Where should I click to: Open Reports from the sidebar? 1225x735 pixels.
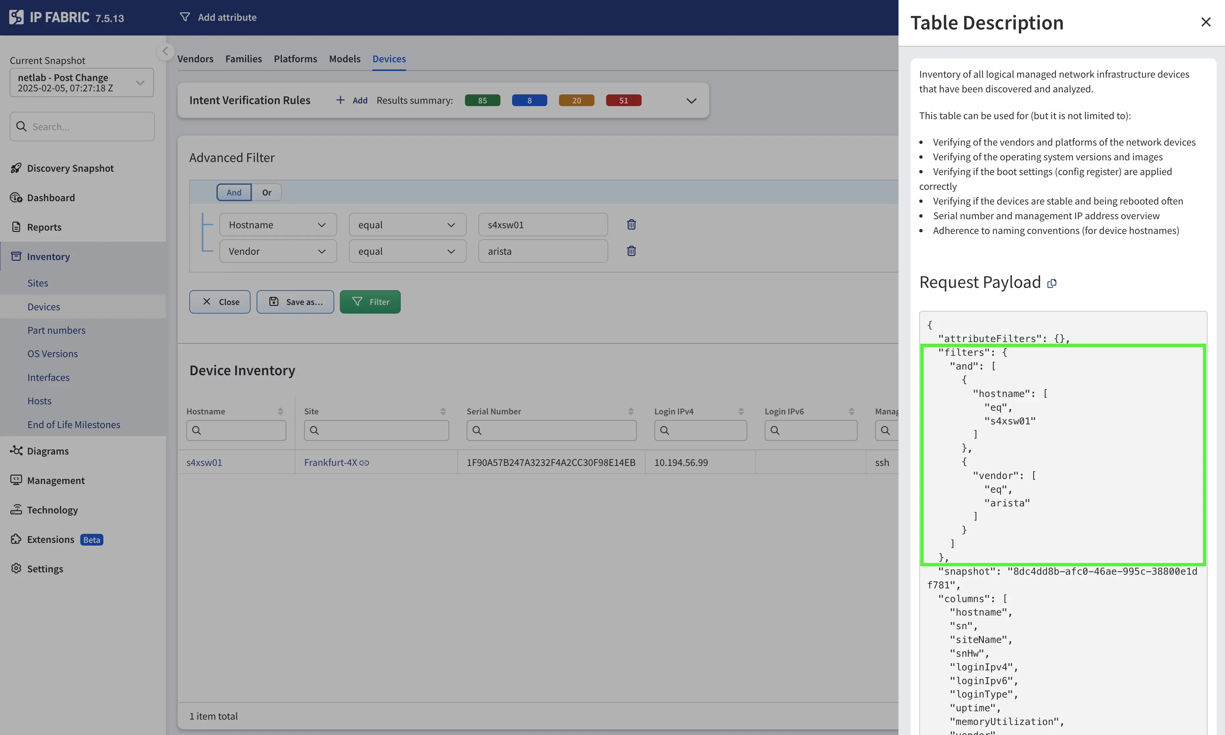tap(43, 227)
